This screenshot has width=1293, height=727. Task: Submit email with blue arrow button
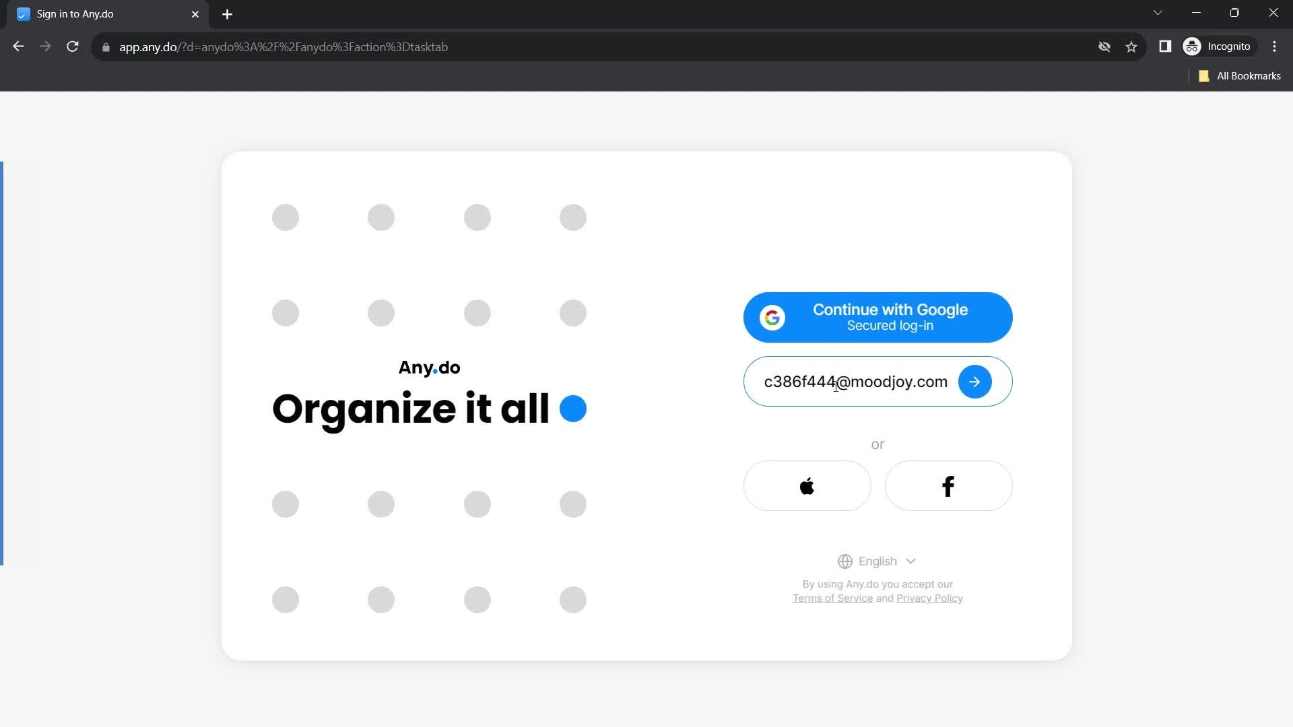click(x=974, y=382)
